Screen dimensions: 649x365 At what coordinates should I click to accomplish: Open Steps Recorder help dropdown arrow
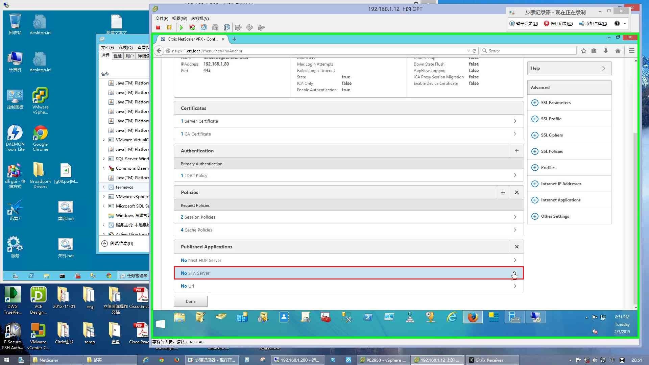625,23
